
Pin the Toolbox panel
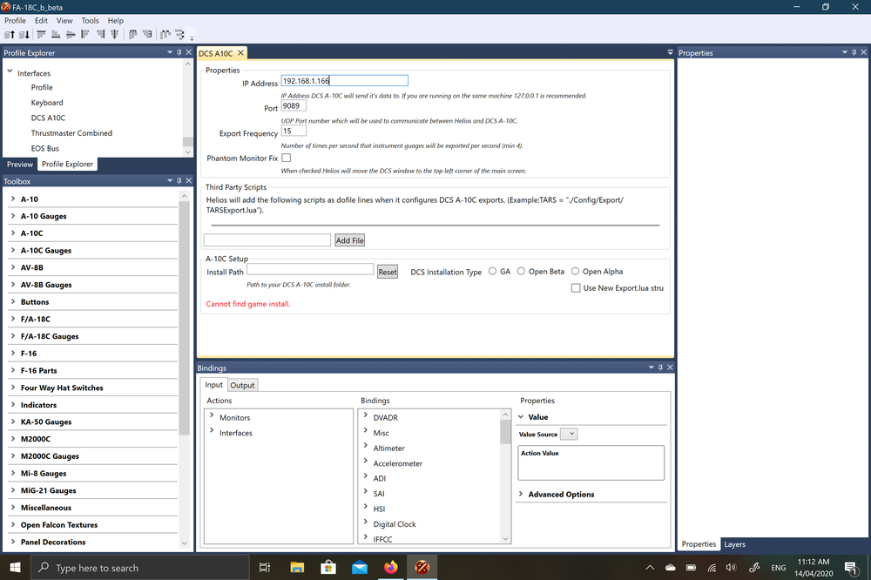pyautogui.click(x=179, y=180)
